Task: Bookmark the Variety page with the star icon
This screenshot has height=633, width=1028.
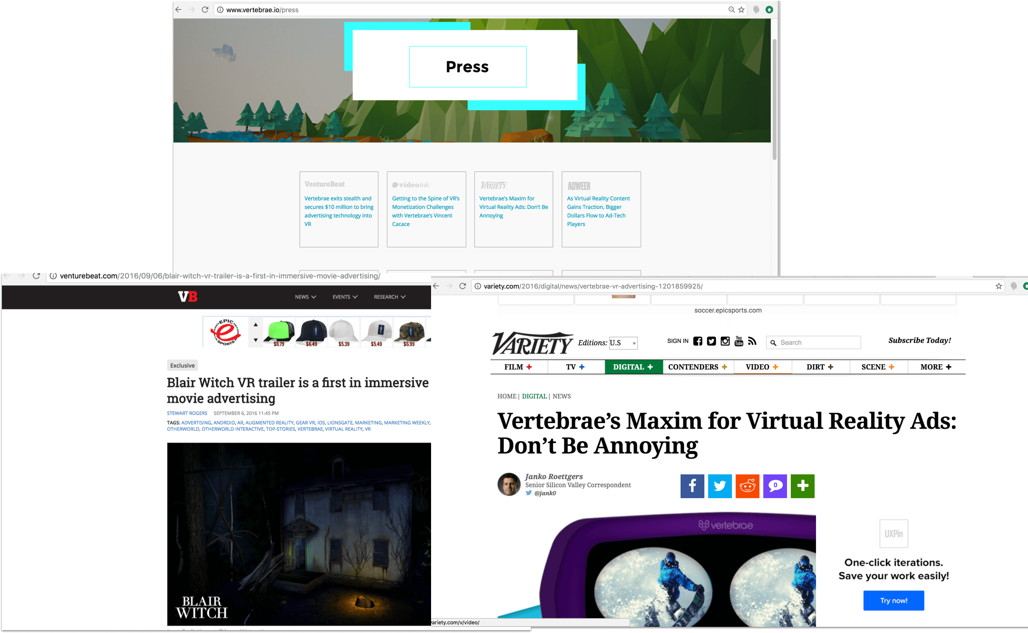Action: 999,286
